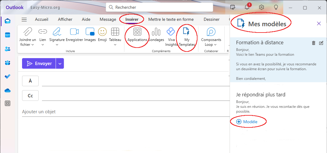327x153 pixels.
Task: Open Viva Insights add-in
Action: (171, 37)
